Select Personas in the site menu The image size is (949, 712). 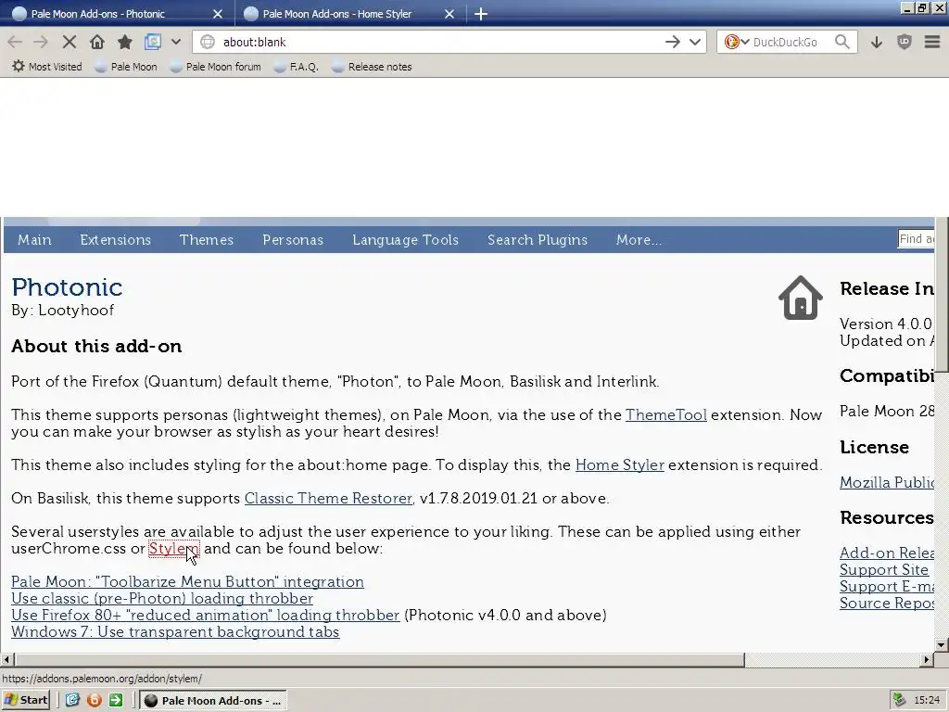pos(293,240)
